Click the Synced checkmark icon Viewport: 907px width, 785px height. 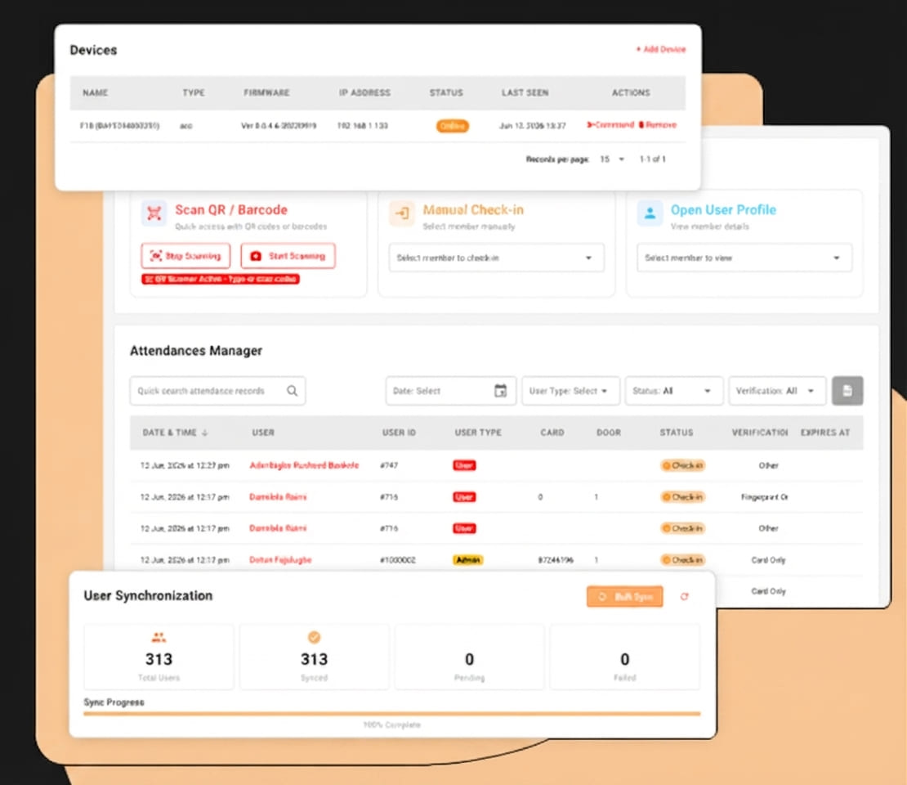pos(314,637)
